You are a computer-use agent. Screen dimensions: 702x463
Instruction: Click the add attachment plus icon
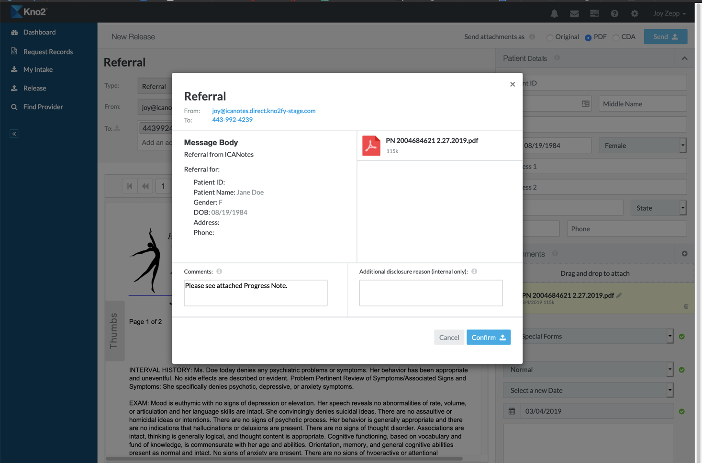684,254
